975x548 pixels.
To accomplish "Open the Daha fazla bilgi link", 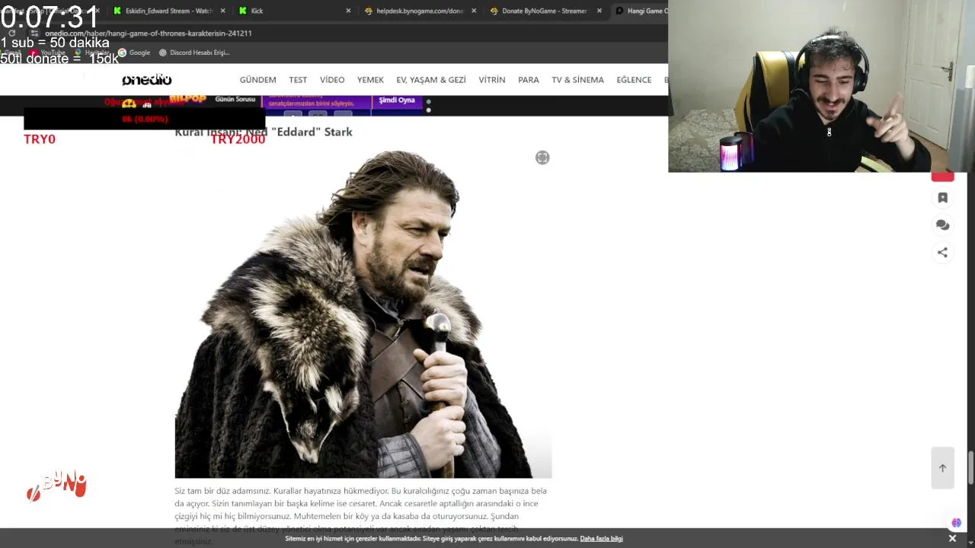I will point(602,539).
